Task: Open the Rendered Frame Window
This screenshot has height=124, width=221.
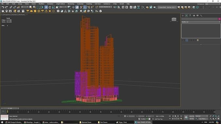Action: click(x=151, y=7)
